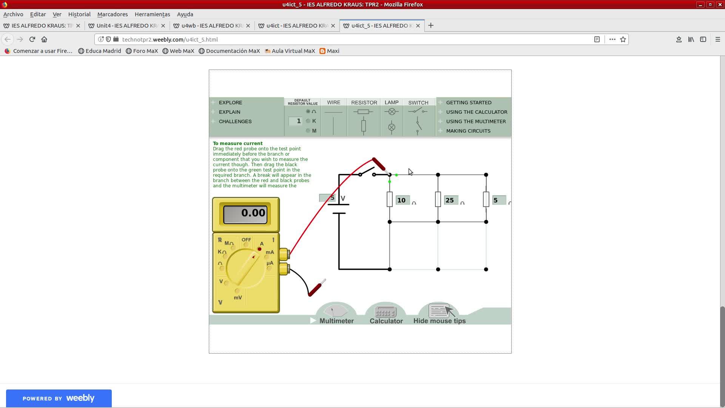This screenshot has width=725, height=408.
Task: Expand the CHALLENGES section
Action: 235,121
